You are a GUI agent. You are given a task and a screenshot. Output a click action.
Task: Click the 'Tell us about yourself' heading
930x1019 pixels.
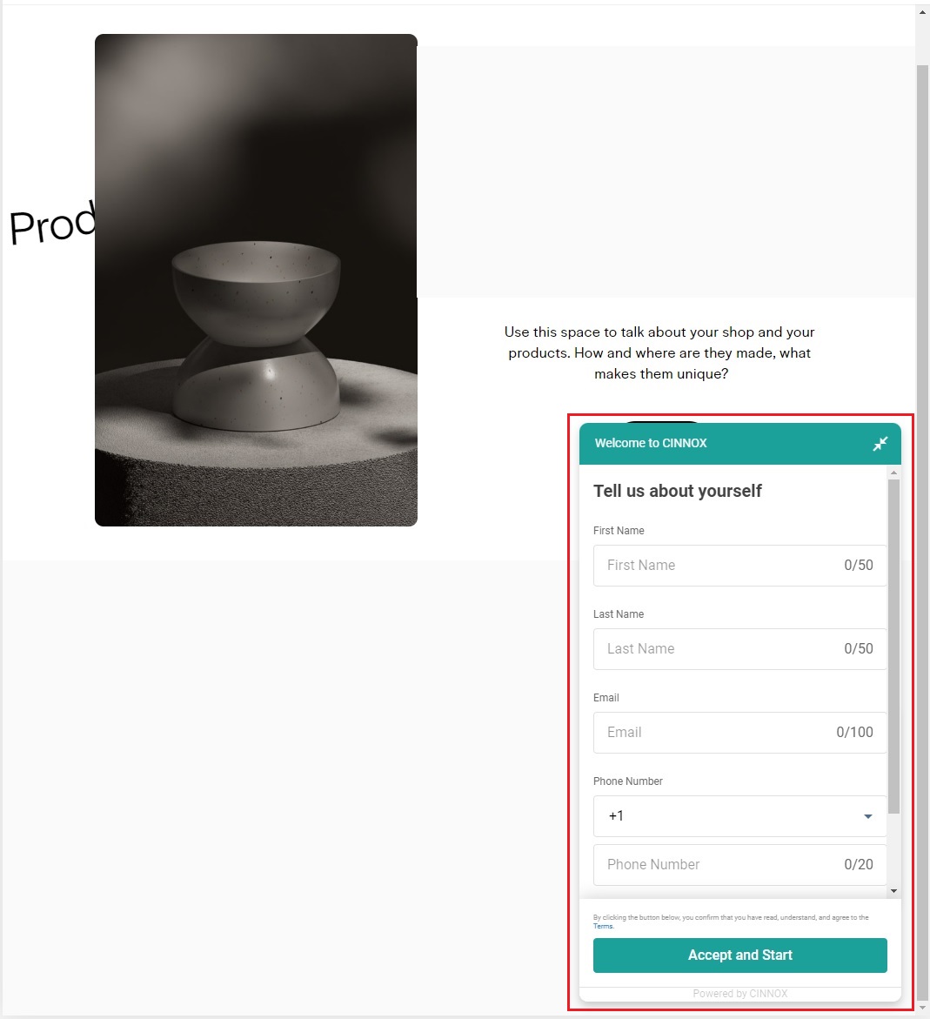point(677,492)
